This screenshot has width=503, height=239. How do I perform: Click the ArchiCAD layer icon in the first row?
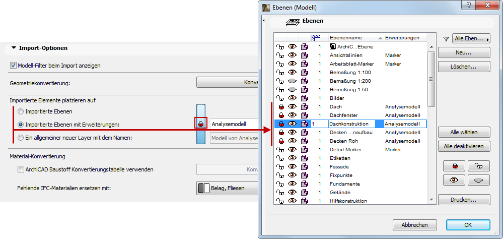[333, 46]
